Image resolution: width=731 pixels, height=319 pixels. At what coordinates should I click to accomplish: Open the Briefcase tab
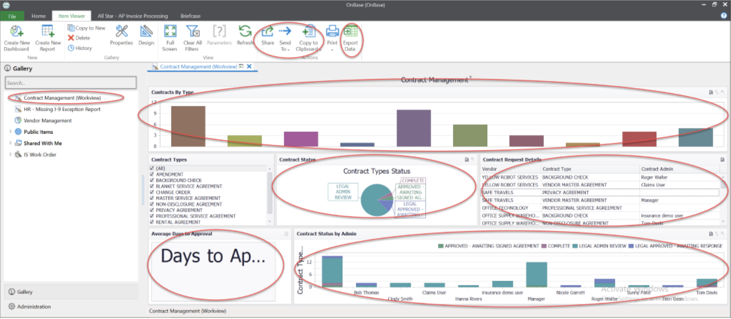190,16
